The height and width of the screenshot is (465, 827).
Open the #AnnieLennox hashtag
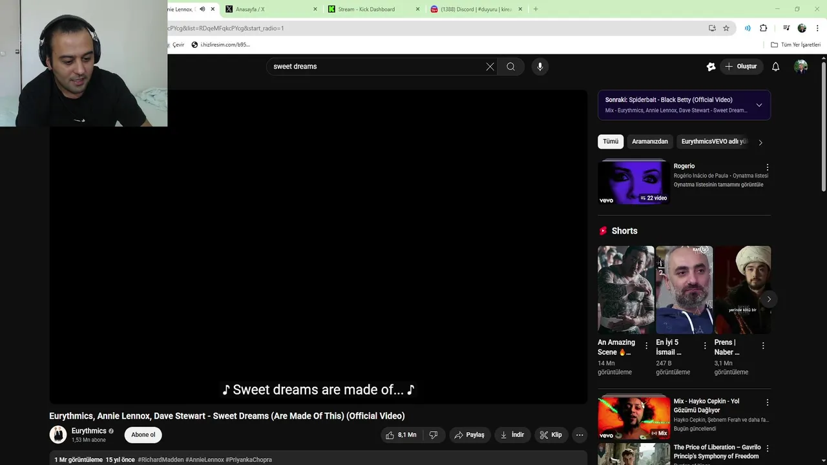point(205,460)
